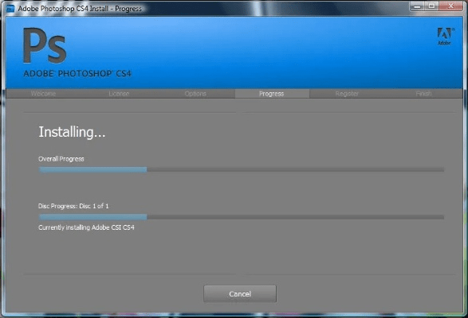Click the Overall Progress bar
Image resolution: width=468 pixels, height=318 pixels.
(241, 169)
